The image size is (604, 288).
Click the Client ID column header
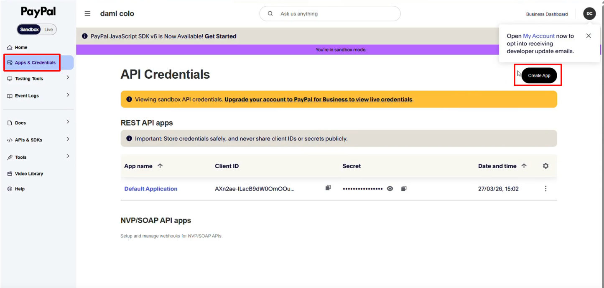click(227, 166)
